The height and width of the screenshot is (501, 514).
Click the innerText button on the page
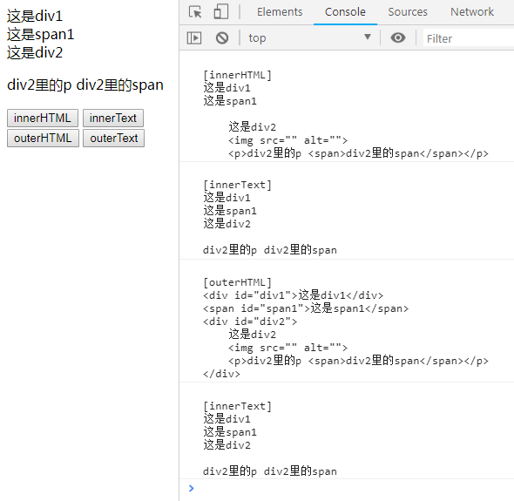(x=113, y=118)
